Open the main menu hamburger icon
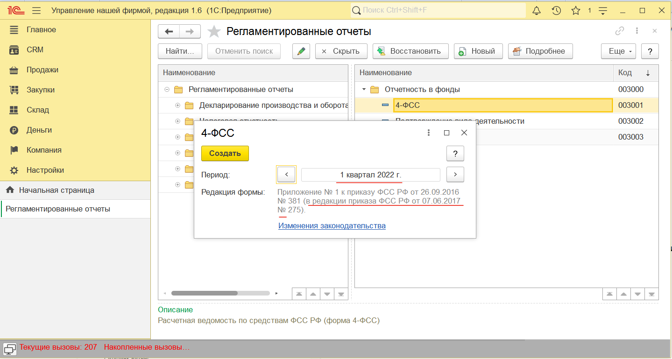 (36, 10)
